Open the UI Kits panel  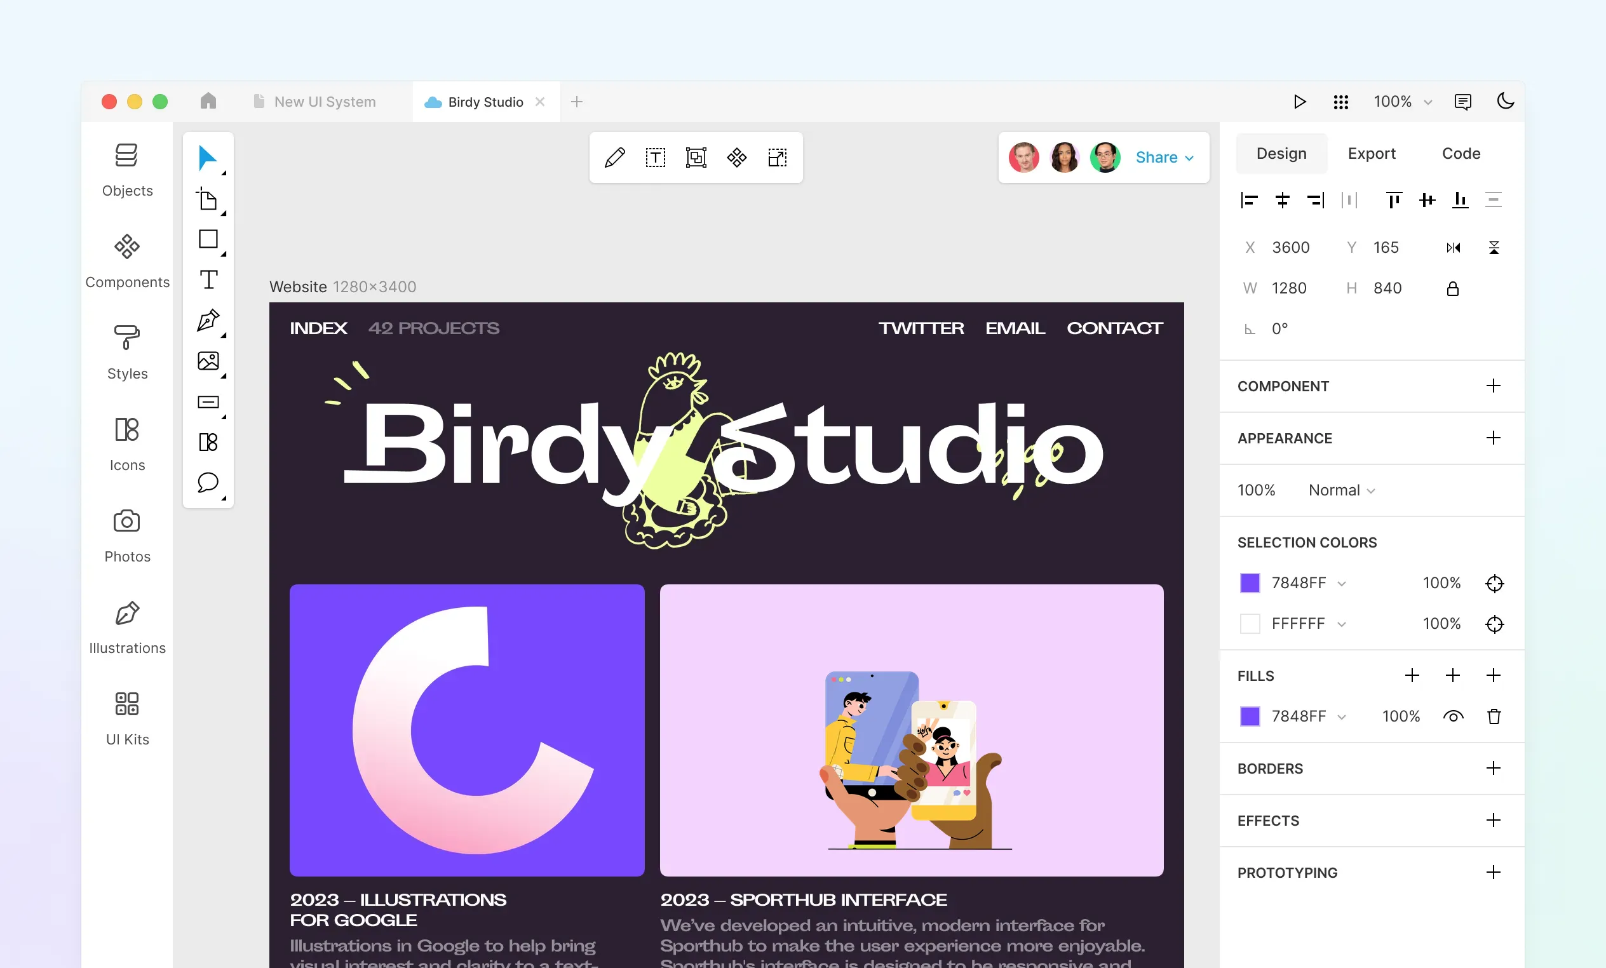coord(127,718)
